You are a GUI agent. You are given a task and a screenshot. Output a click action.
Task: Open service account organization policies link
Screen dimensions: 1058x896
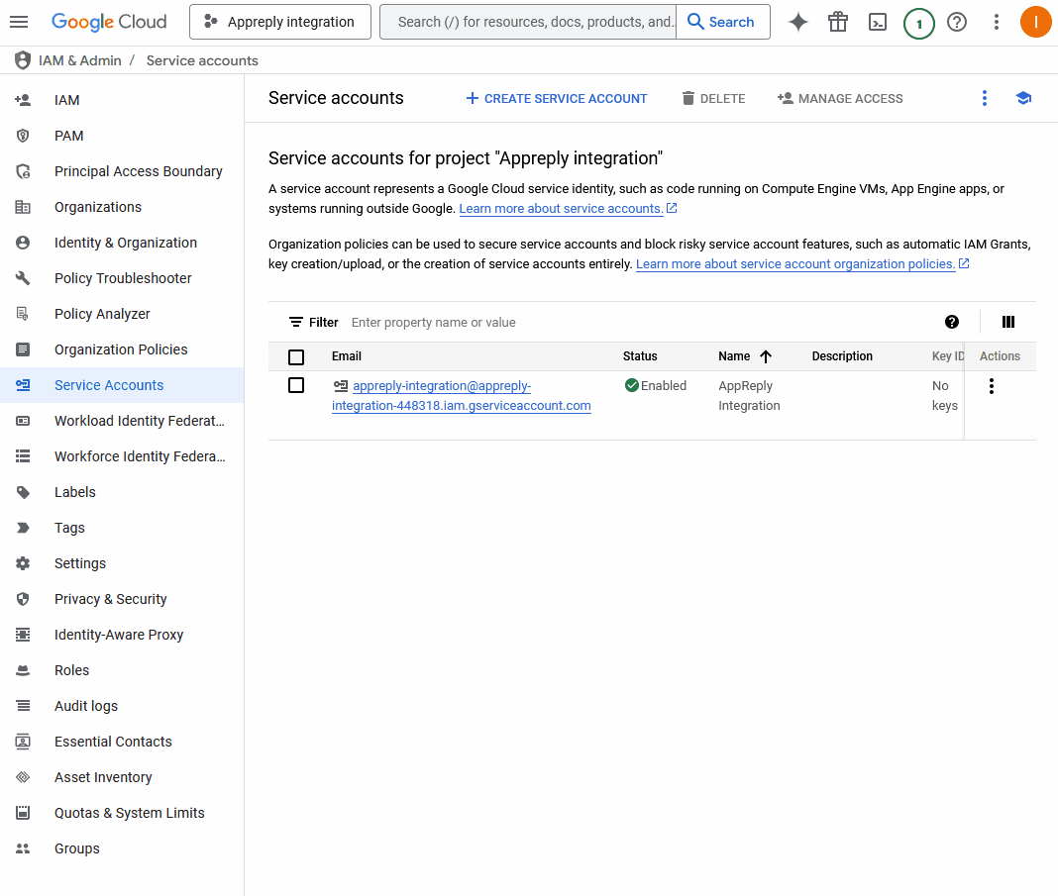(x=802, y=263)
